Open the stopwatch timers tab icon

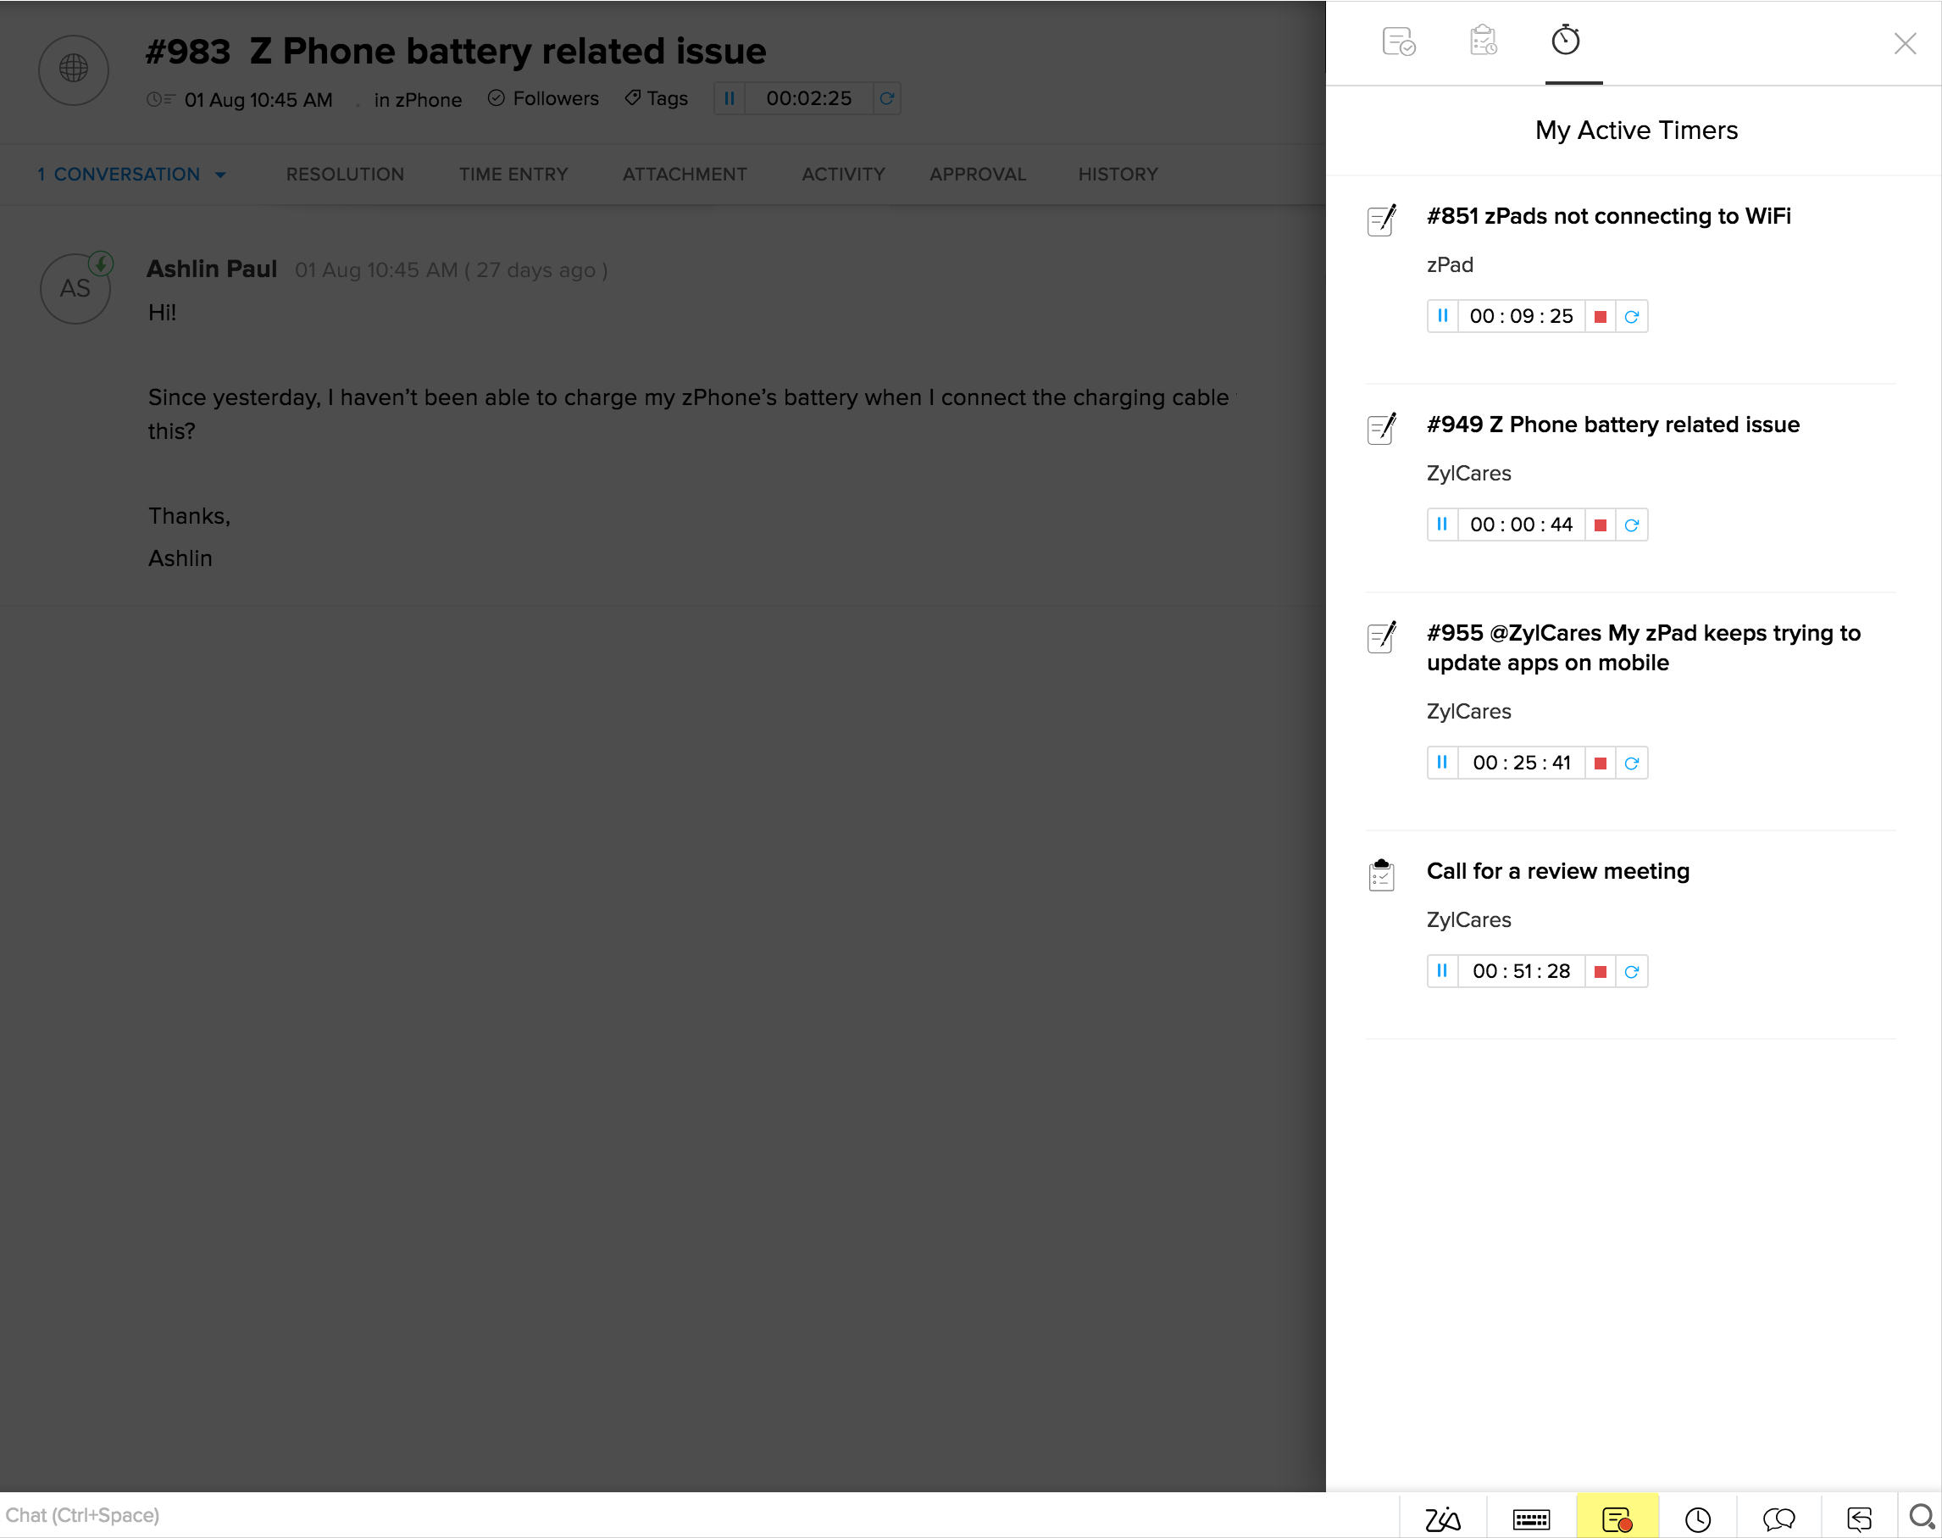pyautogui.click(x=1565, y=41)
